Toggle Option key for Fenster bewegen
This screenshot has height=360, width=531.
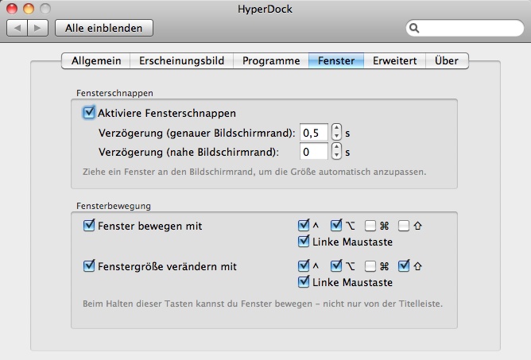coord(336,225)
